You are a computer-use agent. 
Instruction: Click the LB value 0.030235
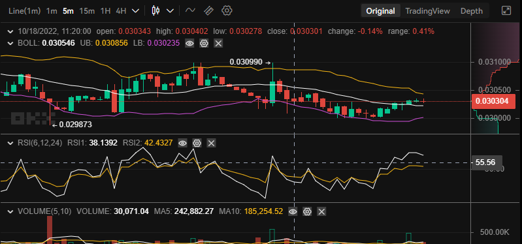pos(163,43)
